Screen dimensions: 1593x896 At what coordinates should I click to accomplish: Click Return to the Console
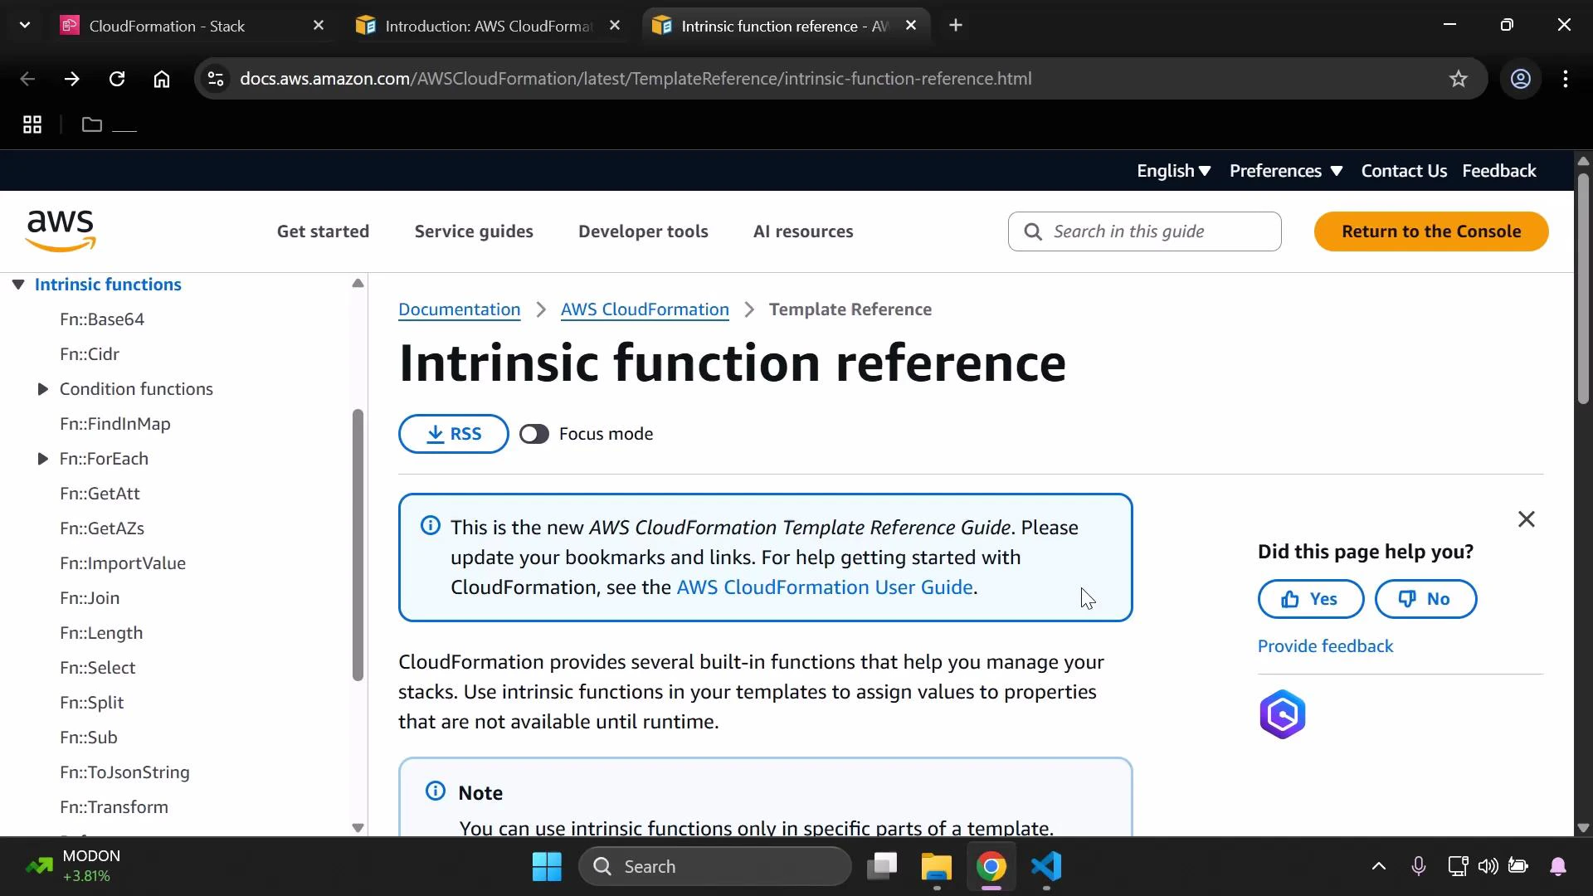coord(1430,231)
